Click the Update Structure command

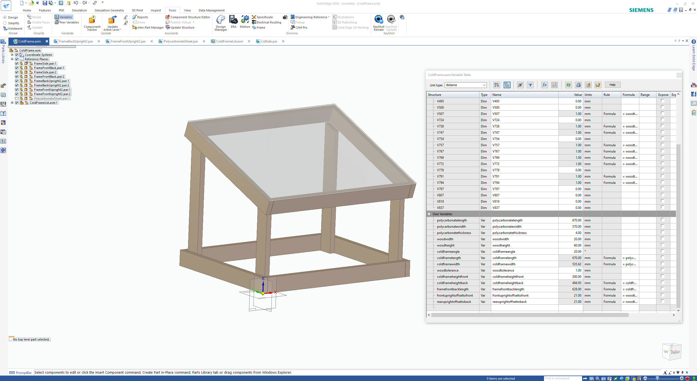tap(182, 28)
